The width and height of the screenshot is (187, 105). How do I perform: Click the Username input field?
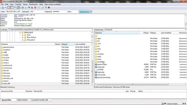pyautogui.click(x=37, y=12)
